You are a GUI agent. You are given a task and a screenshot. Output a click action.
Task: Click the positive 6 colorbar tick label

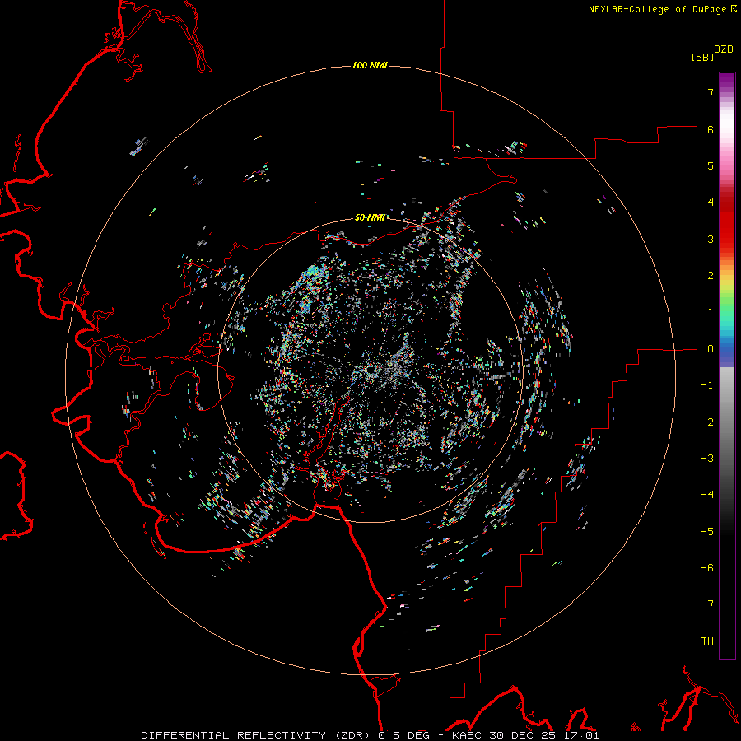pyautogui.click(x=711, y=129)
